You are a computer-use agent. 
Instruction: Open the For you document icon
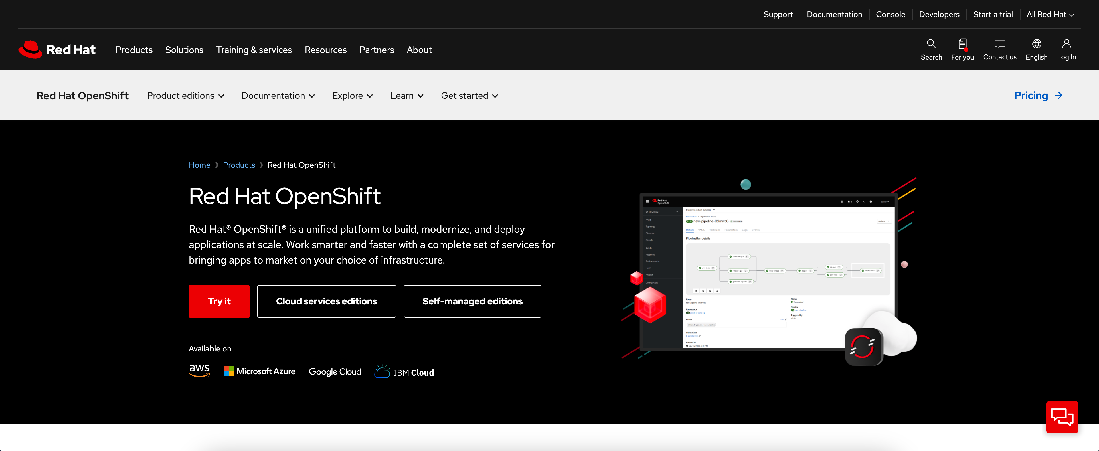pos(962,44)
